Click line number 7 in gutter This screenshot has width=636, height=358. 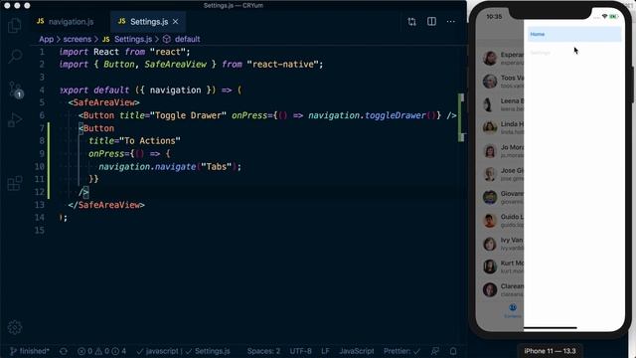(x=42, y=128)
